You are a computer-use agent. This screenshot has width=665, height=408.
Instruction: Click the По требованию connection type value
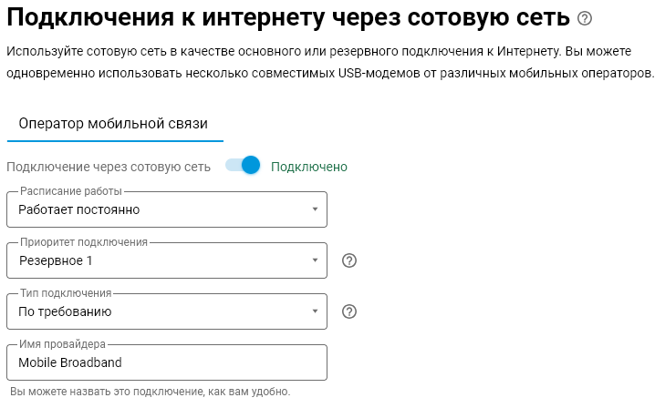tap(65, 311)
